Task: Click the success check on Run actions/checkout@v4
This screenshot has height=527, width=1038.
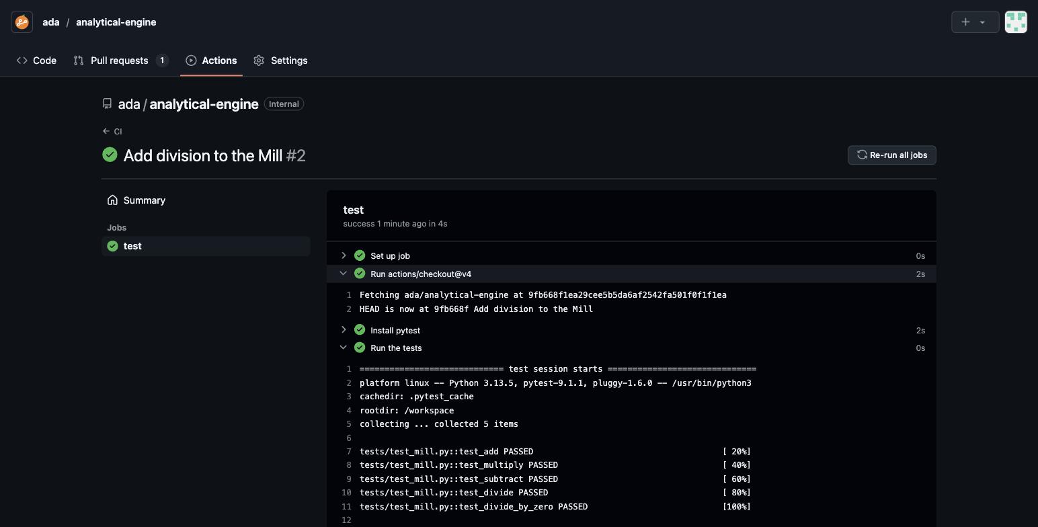Action: (360, 274)
